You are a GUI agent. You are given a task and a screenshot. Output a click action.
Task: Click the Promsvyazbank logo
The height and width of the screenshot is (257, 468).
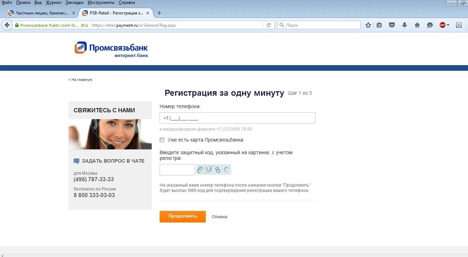pos(111,48)
